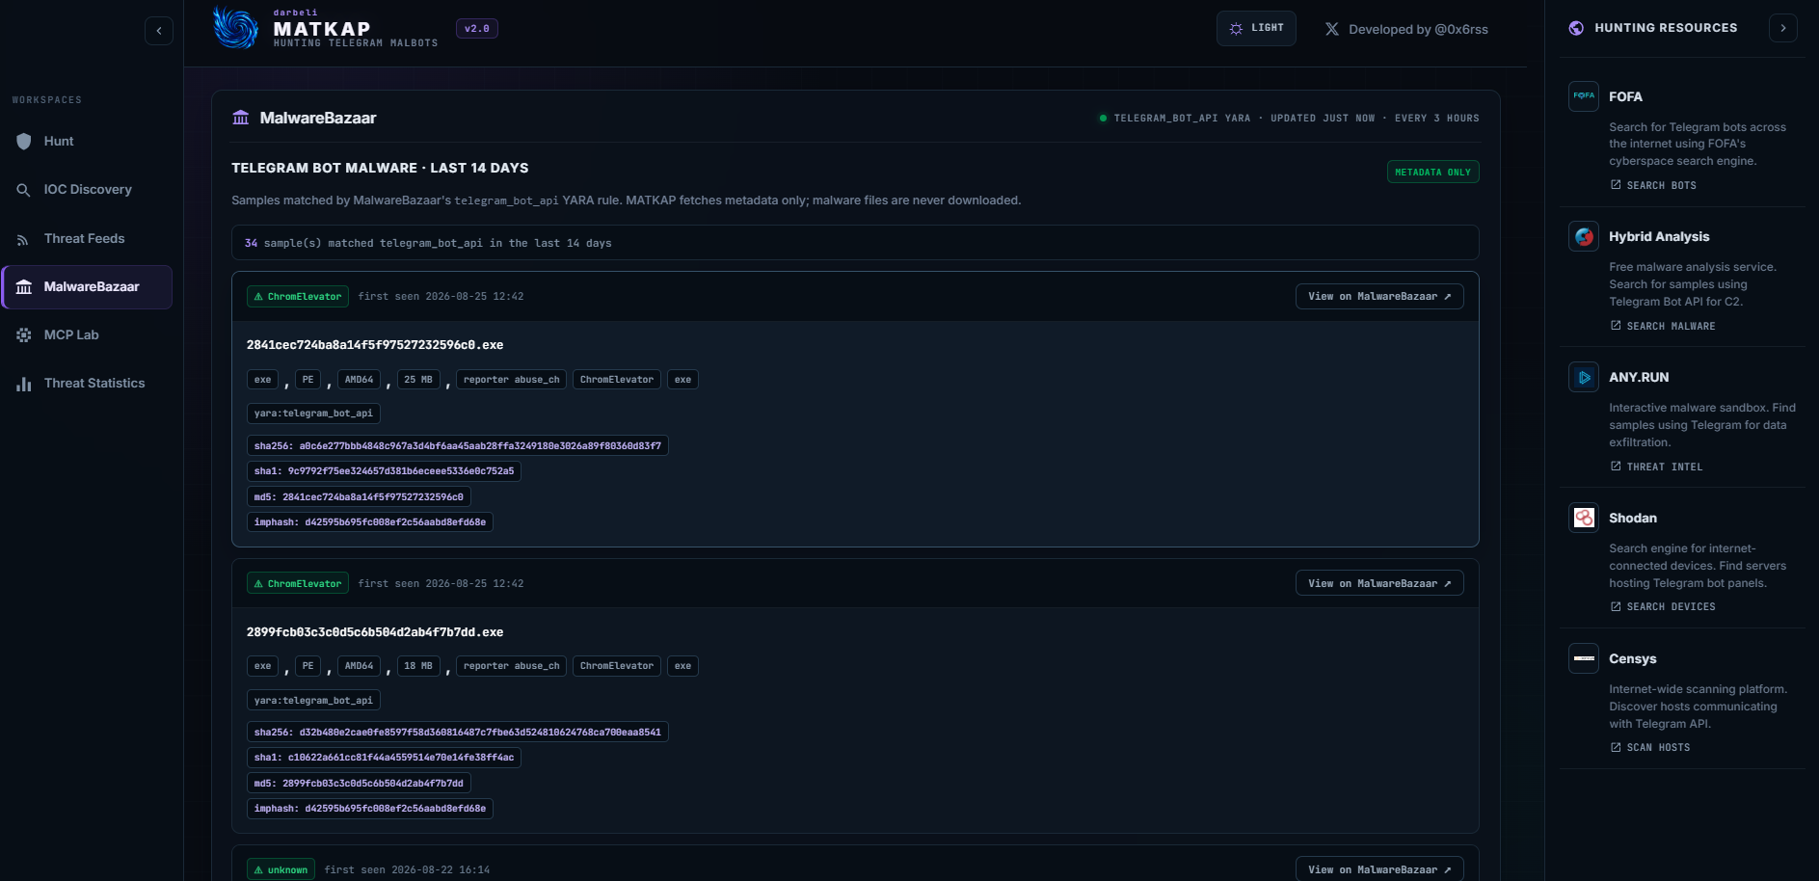Click first sample's imphash chip
The width and height of the screenshot is (1819, 881).
coord(370,522)
